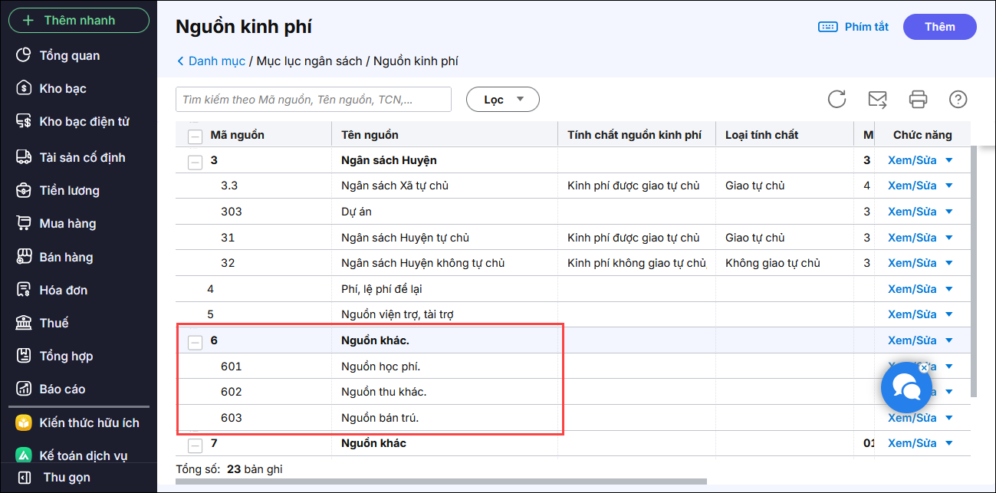Screen dimensions: 996x493
Task: Click the vertical table scrollbar
Action: click(x=975, y=270)
